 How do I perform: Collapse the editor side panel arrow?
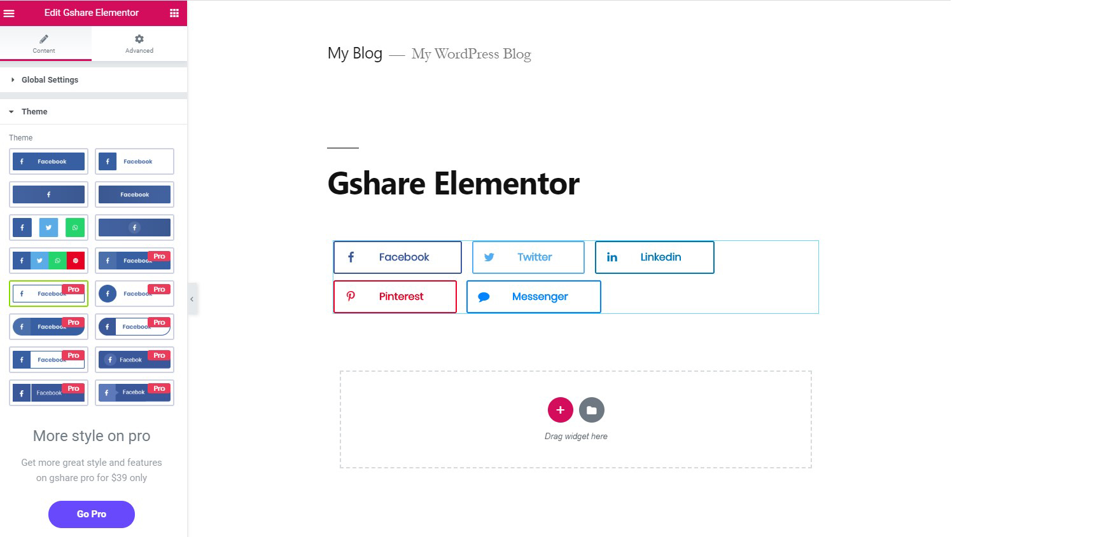point(192,299)
